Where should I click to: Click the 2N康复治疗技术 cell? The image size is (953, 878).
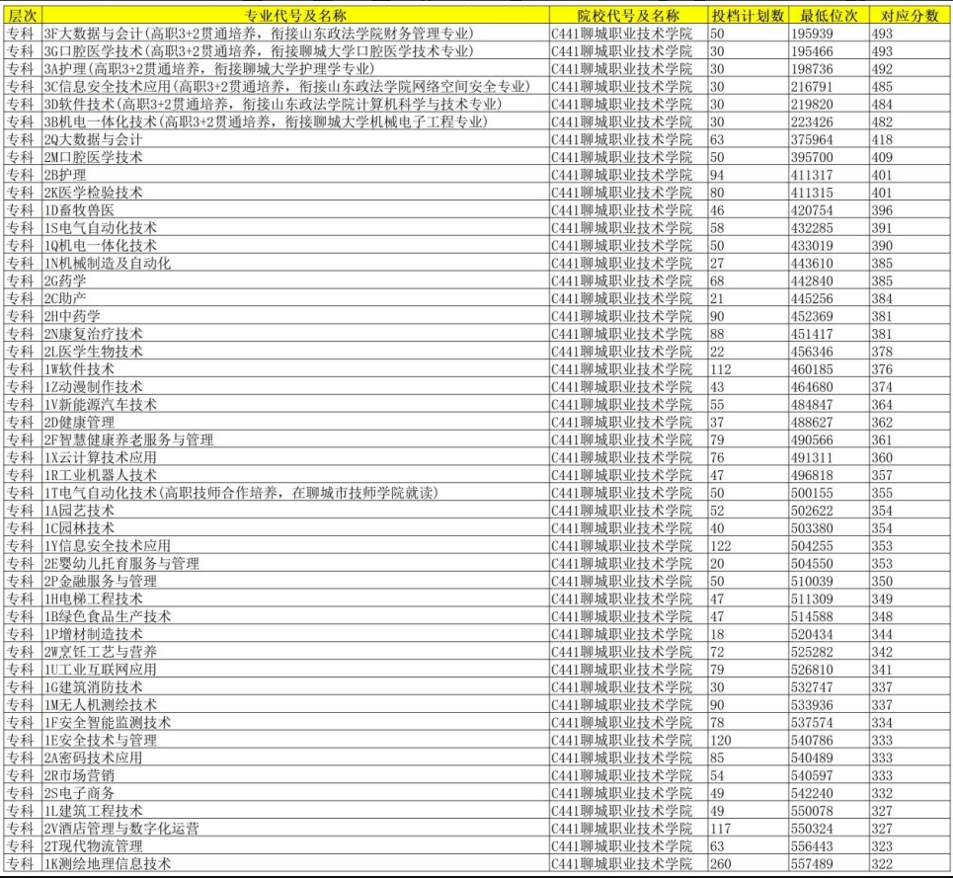tap(295, 333)
